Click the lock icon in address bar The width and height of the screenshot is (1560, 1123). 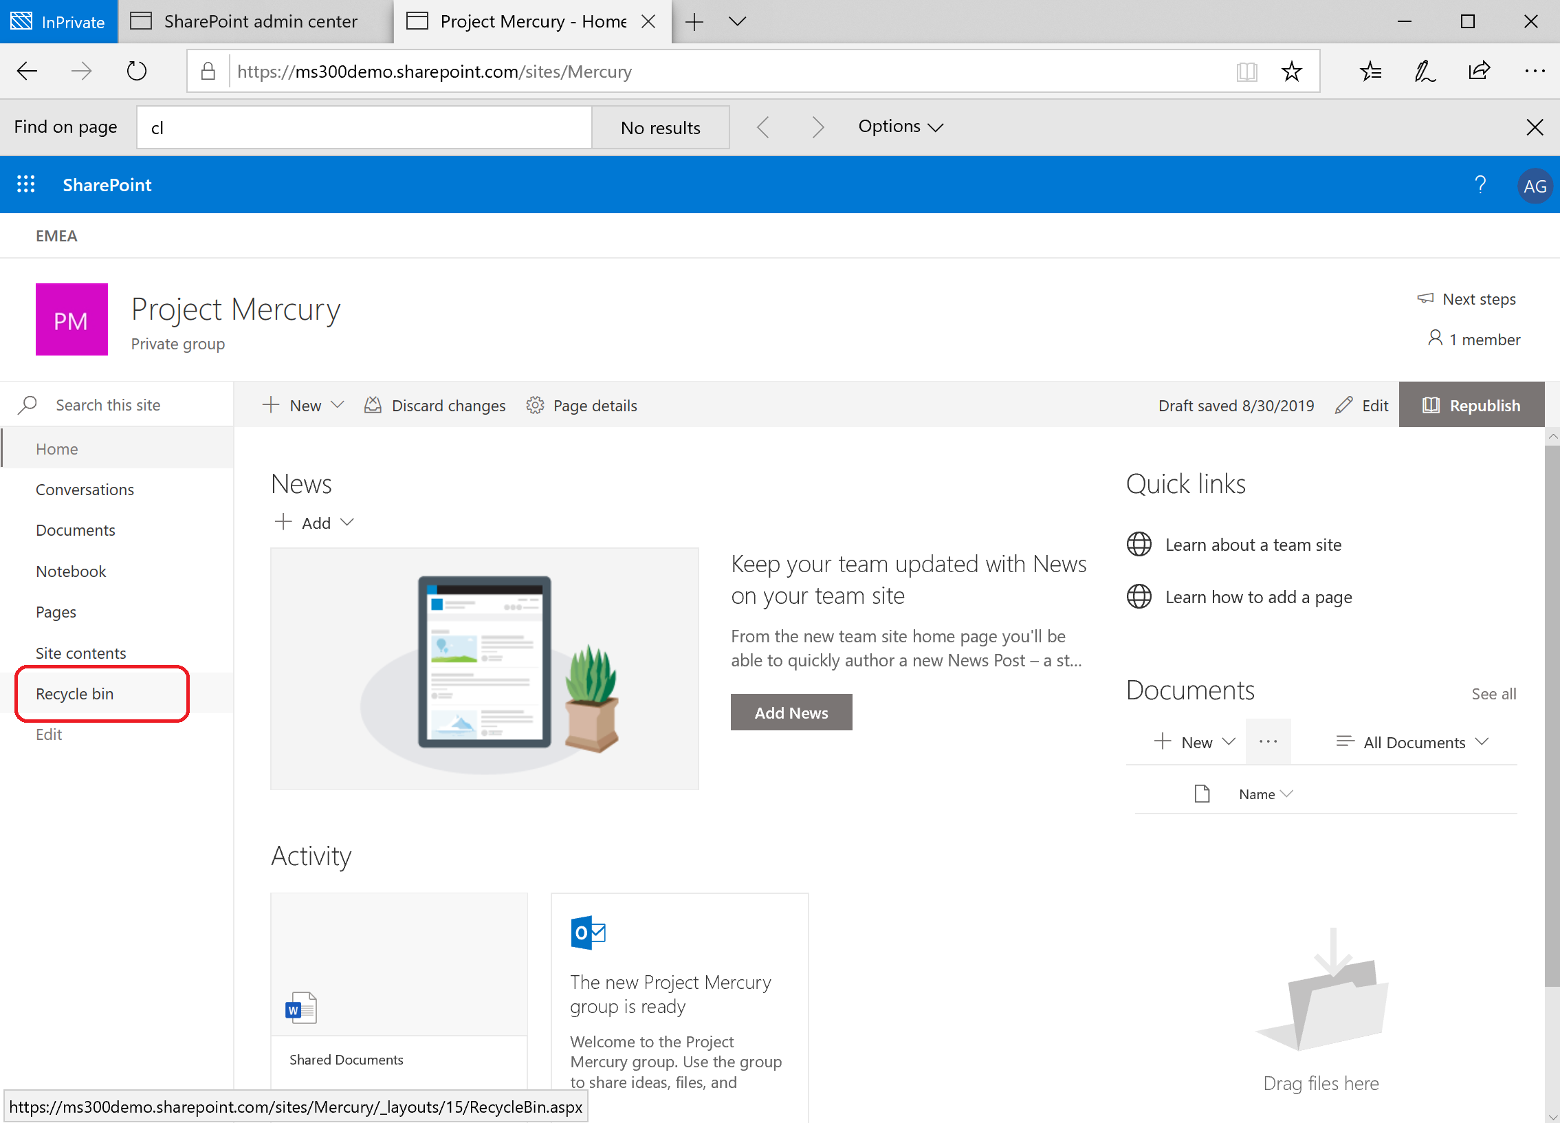tap(208, 72)
